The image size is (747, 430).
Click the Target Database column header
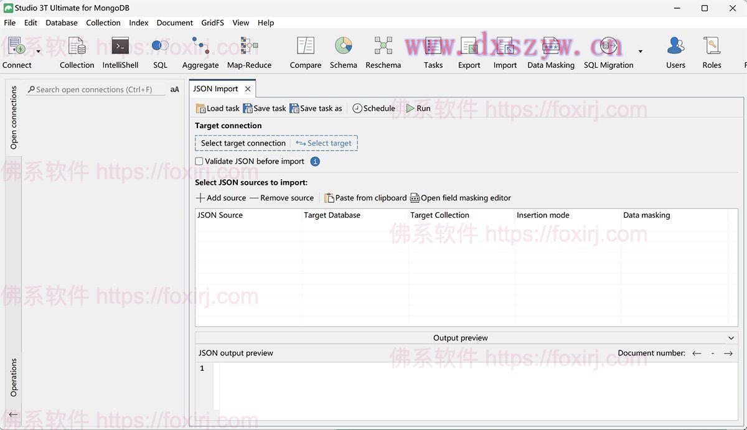[355, 215]
